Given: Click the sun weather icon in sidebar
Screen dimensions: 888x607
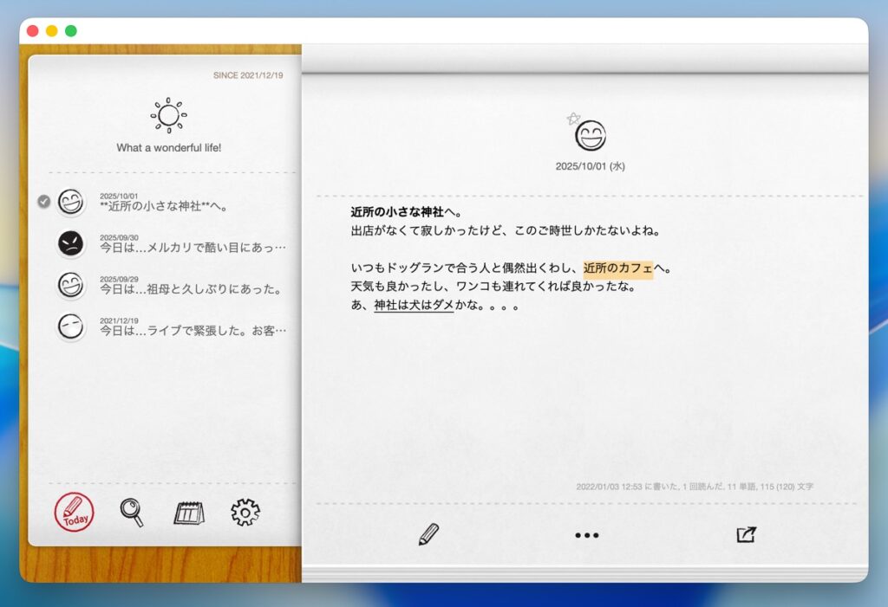Looking at the screenshot, I should tap(169, 115).
